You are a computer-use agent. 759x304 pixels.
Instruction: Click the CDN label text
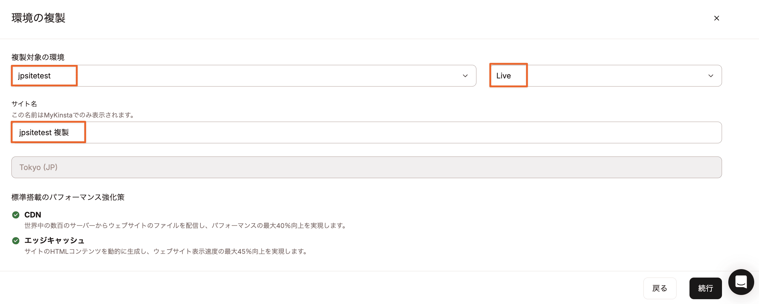tap(33, 214)
